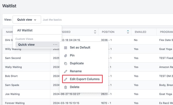Choose Duplicate in the context menu
Image resolution: width=173 pixels, height=105 pixels.
(x=77, y=63)
